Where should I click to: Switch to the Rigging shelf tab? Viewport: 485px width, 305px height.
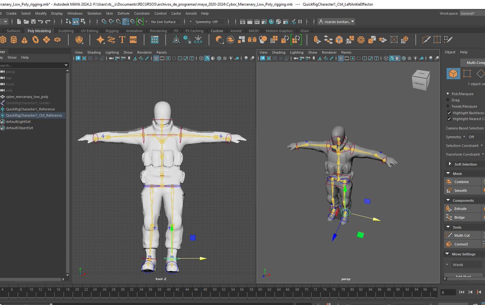point(112,31)
